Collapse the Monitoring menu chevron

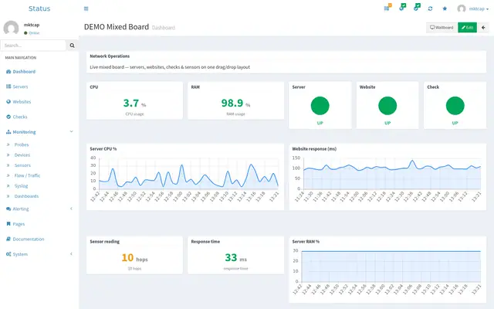click(x=71, y=132)
